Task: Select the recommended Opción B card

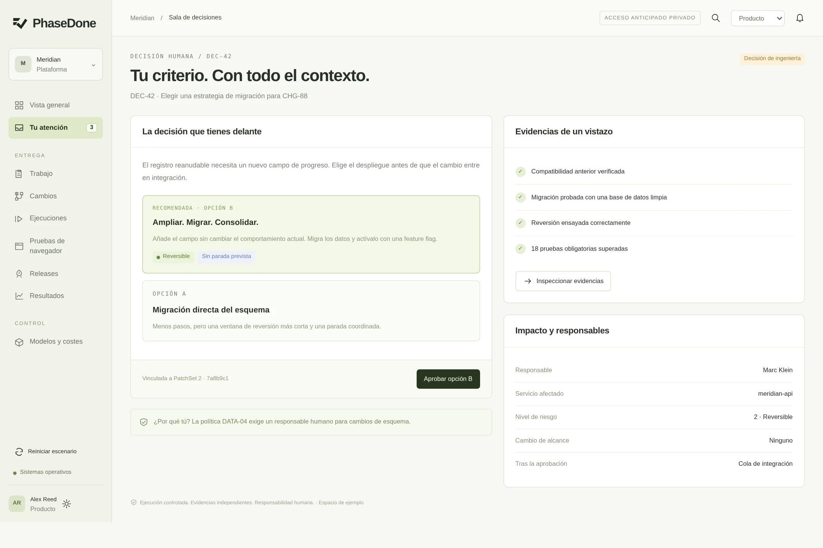Action: tap(311, 234)
